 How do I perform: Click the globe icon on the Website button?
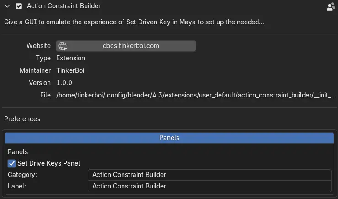point(62,46)
